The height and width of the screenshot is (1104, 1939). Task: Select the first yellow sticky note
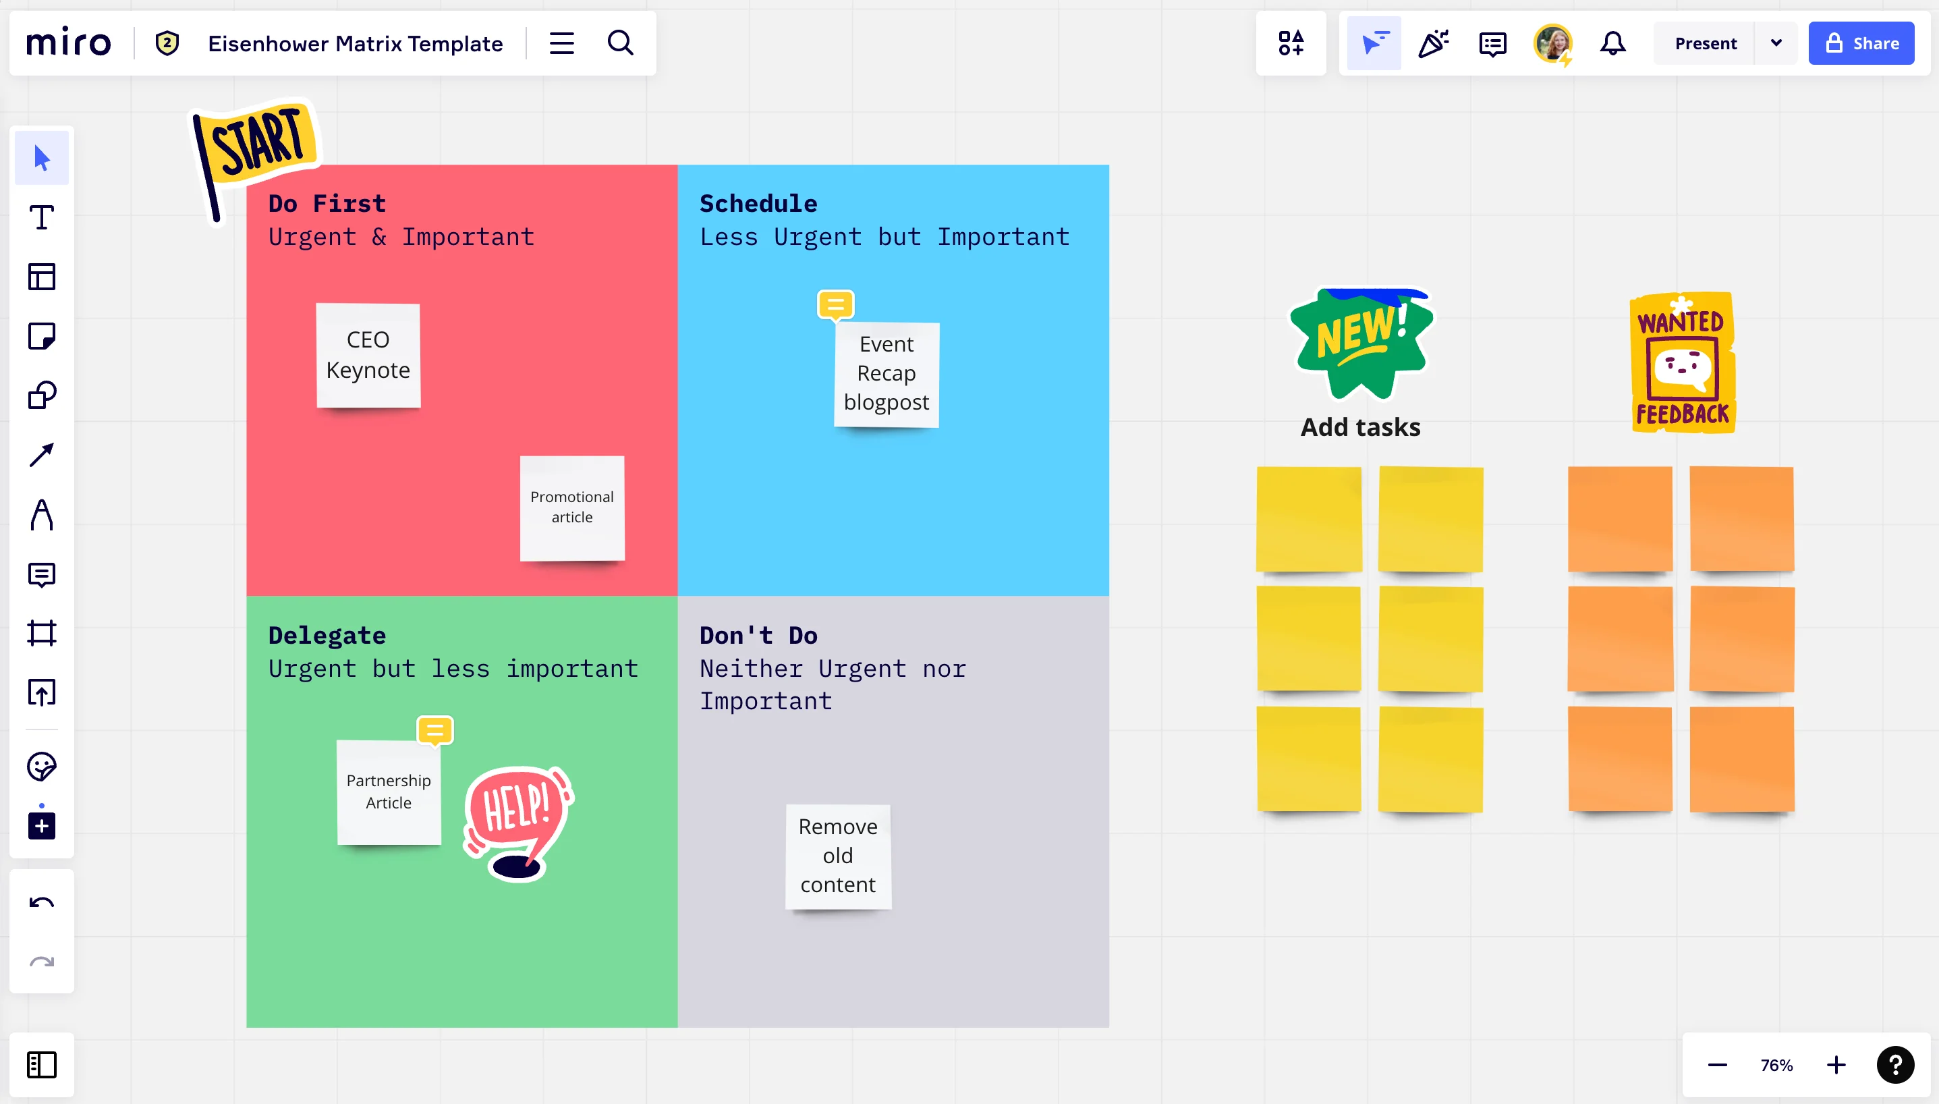(x=1308, y=520)
